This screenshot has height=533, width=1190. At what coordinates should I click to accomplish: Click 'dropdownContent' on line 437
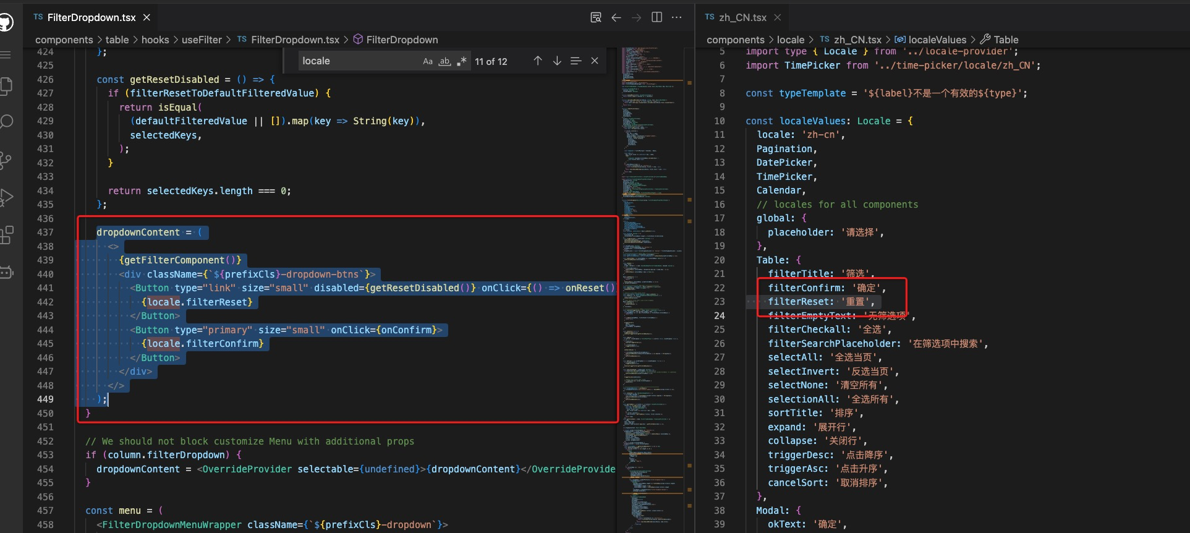tap(138, 232)
